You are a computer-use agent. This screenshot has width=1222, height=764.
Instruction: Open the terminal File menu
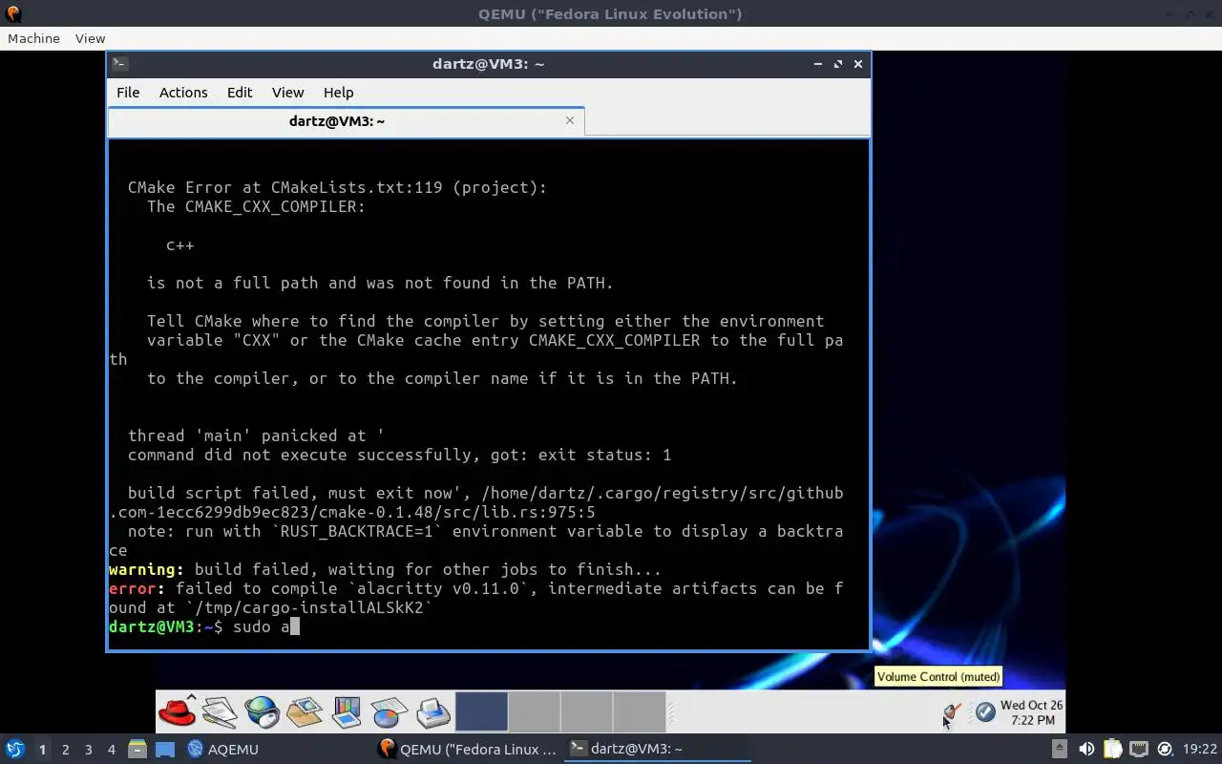click(128, 93)
